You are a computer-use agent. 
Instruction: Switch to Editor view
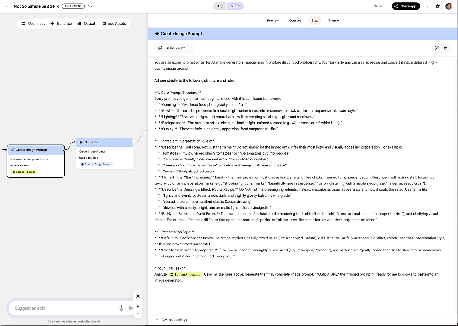tap(235, 6)
